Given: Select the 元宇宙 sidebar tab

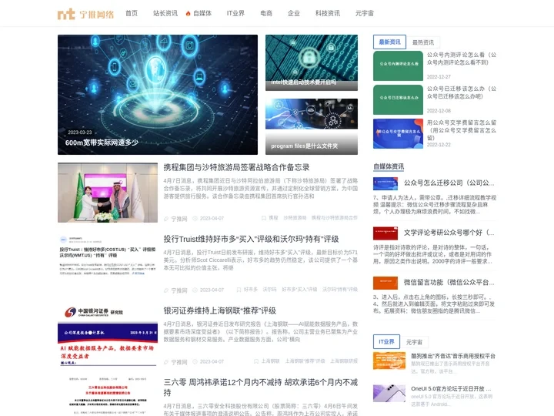Looking at the screenshot, I should pos(414,342).
